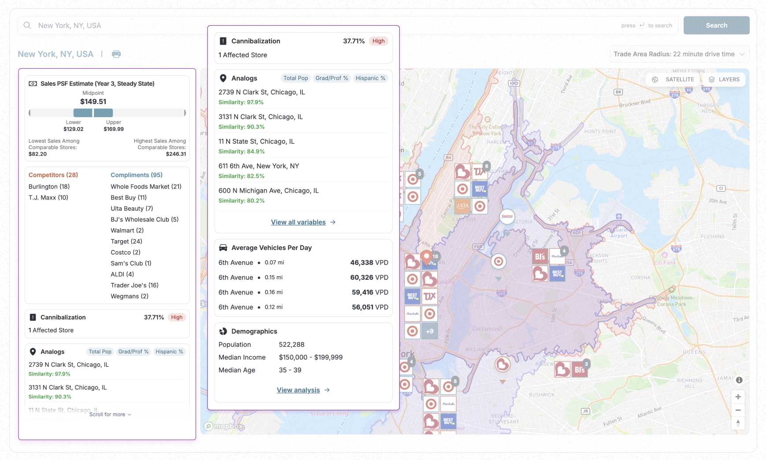Select the 600 N Michigan Ave analog
The width and height of the screenshot is (766, 460).
coord(303,195)
